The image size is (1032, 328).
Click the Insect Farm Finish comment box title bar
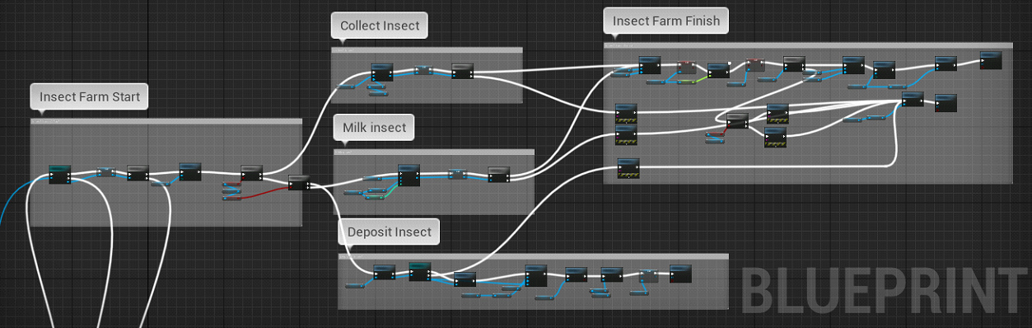808,45
